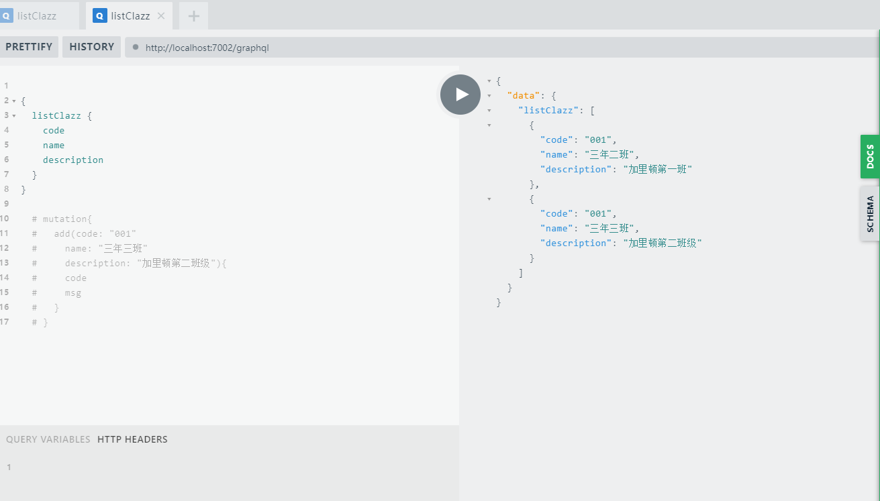Add a new tab with plus icon

[x=194, y=16]
